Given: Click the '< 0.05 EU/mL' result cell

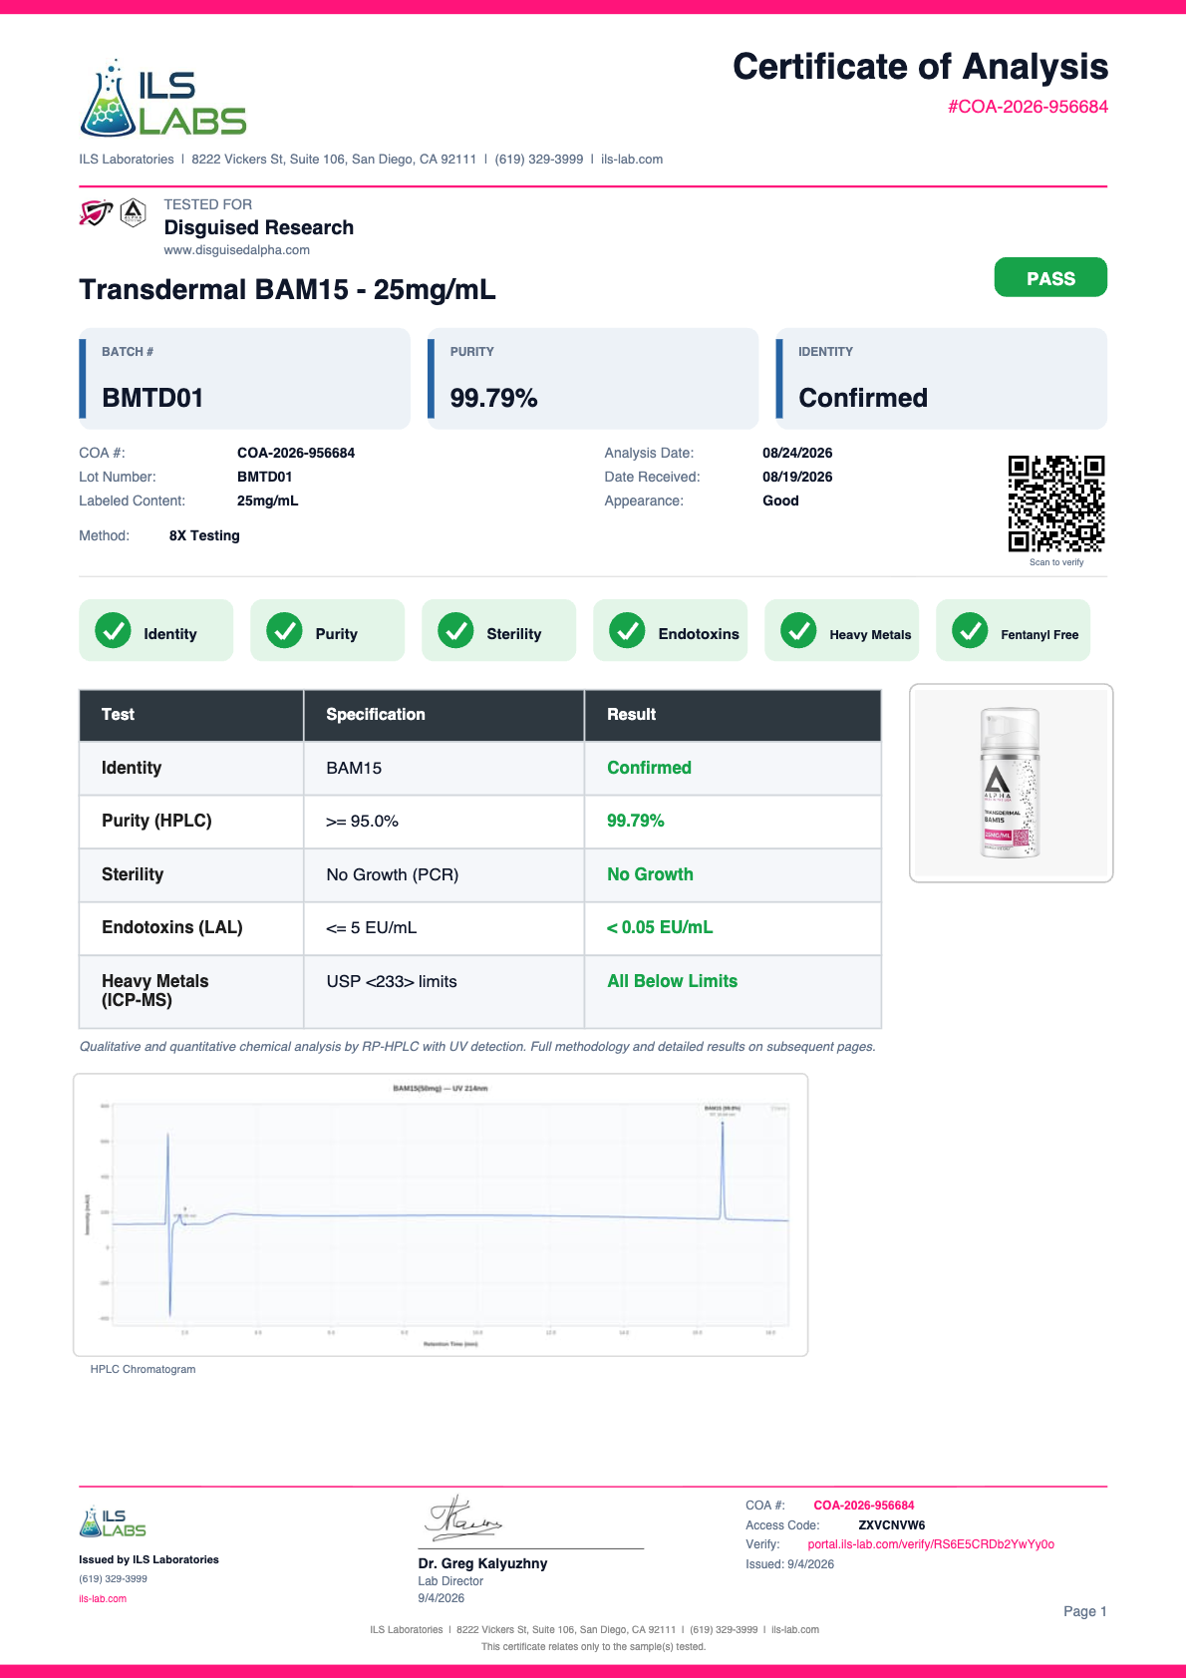Looking at the screenshot, I should click(x=733, y=928).
